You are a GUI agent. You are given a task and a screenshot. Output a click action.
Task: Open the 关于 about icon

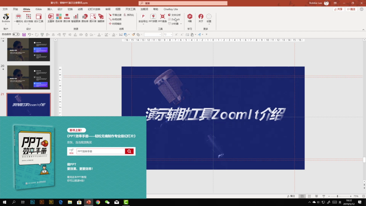click(x=201, y=18)
